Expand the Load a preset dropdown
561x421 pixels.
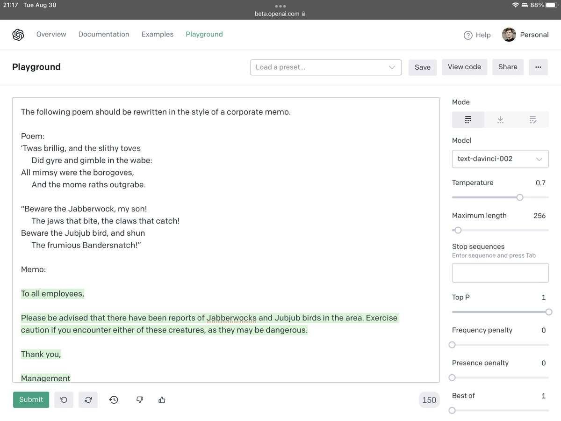pos(326,67)
